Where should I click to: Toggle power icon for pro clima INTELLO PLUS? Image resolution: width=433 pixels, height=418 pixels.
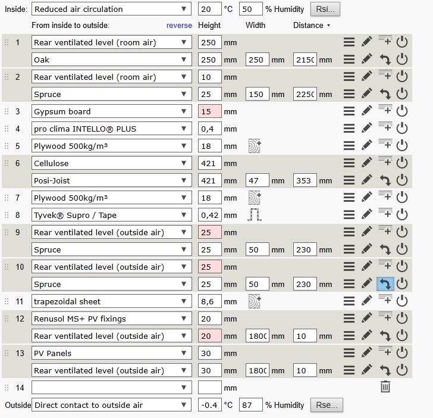(402, 129)
